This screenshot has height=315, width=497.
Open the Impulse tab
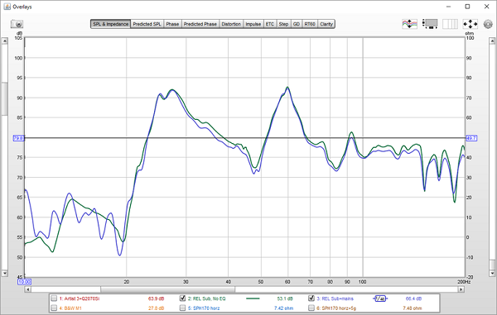pos(253,24)
